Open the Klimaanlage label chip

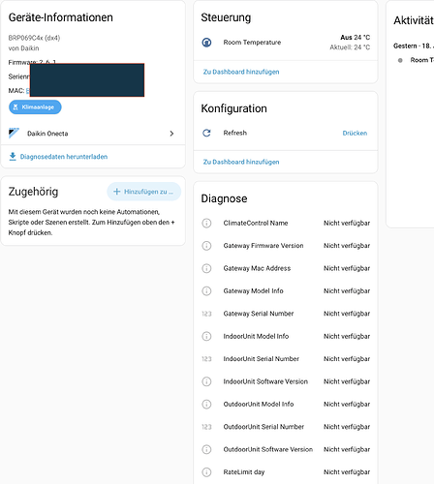pyautogui.click(x=35, y=107)
